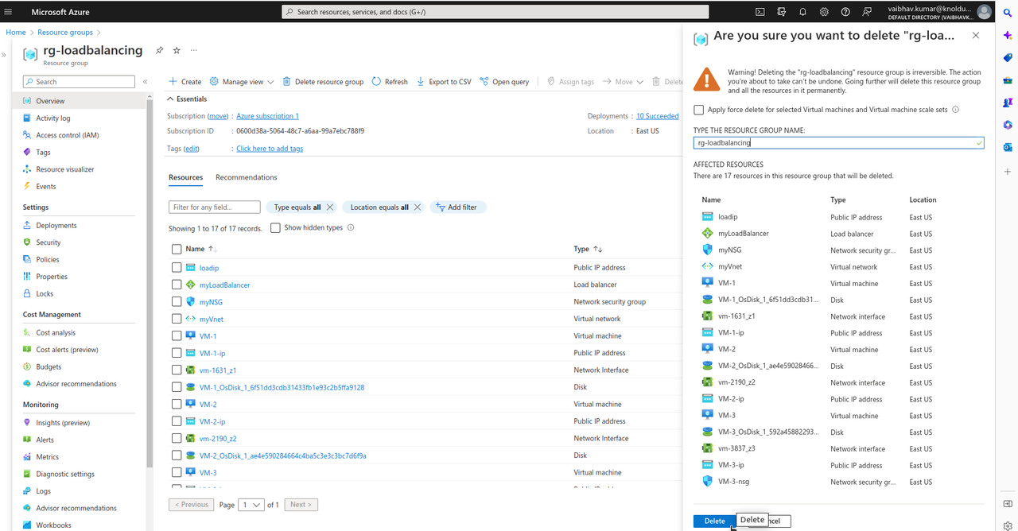Open VM-1_OsDisk resource link in main table

coord(282,388)
